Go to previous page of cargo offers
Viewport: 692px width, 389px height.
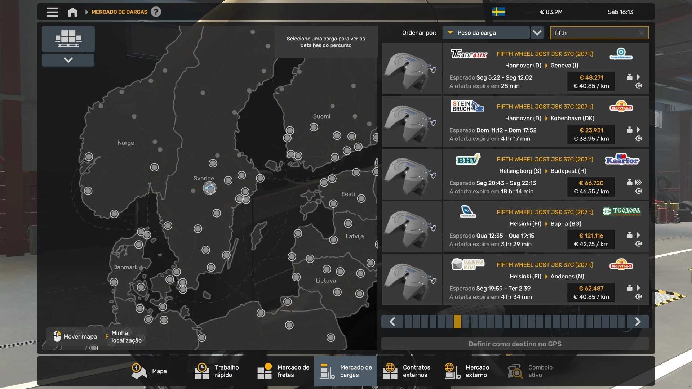click(x=392, y=322)
